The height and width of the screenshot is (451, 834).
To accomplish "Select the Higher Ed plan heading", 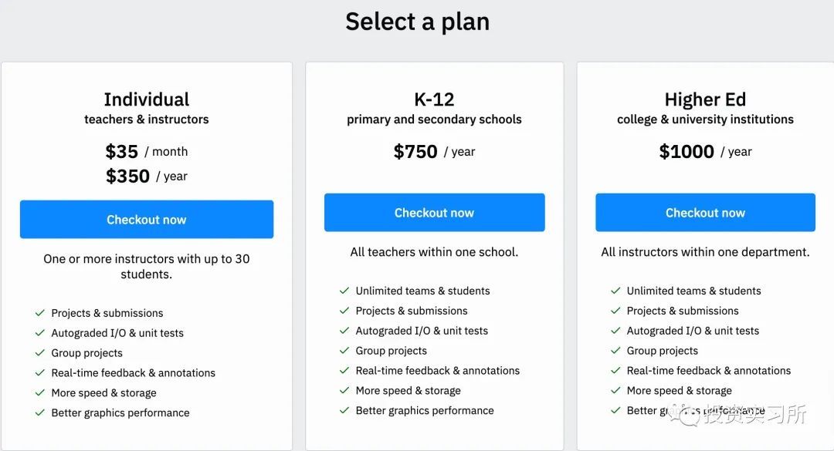I will [x=705, y=99].
